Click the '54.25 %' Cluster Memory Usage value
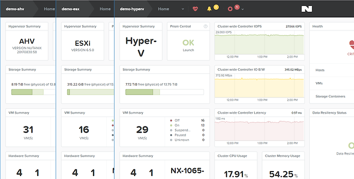Screen dimensions: 354x179 click(x=284, y=175)
